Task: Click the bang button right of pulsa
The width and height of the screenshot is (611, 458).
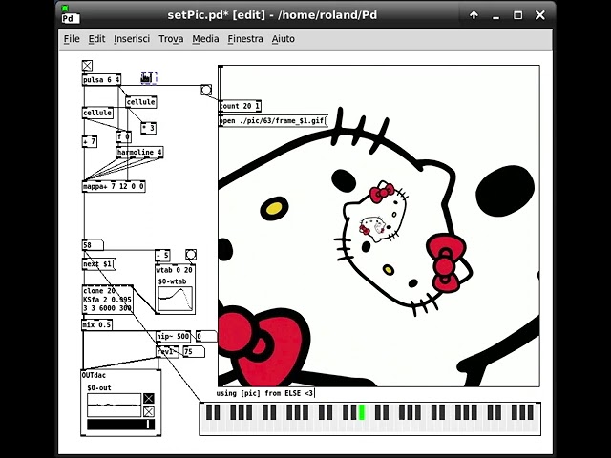Action: coord(206,90)
